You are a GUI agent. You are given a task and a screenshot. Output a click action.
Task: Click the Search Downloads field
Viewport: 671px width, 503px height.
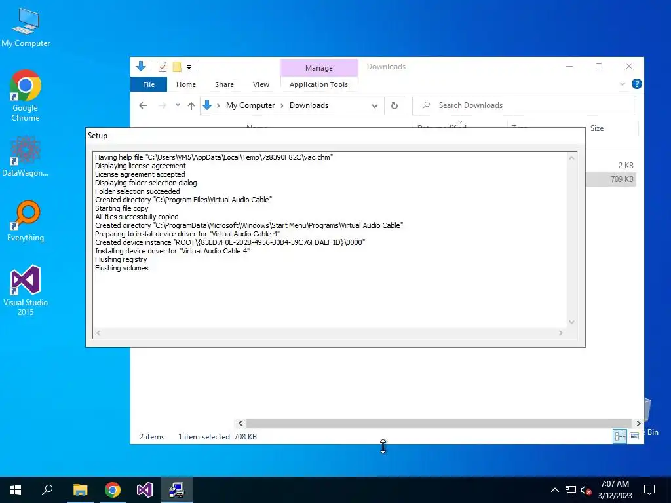(524, 105)
